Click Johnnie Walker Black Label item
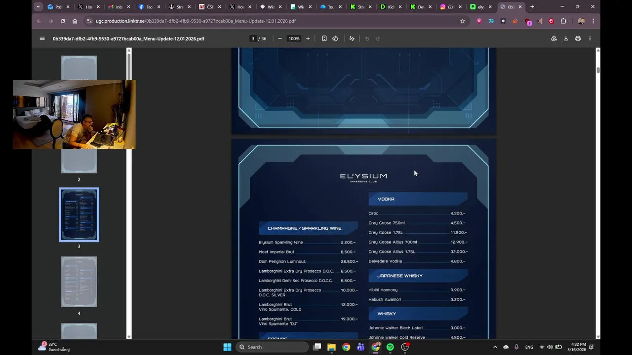632x355 pixels. click(395, 328)
